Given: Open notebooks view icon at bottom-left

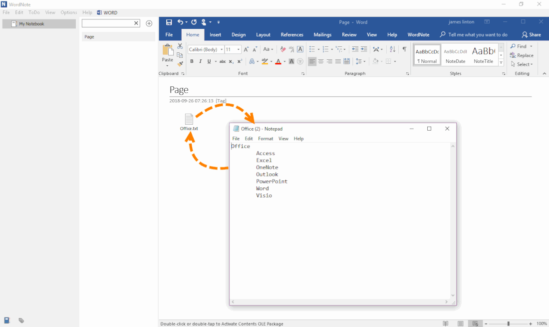Looking at the screenshot, I should (6, 321).
